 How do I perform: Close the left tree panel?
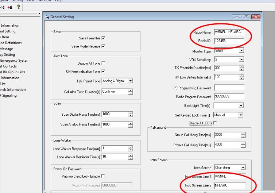[x=39, y=14]
